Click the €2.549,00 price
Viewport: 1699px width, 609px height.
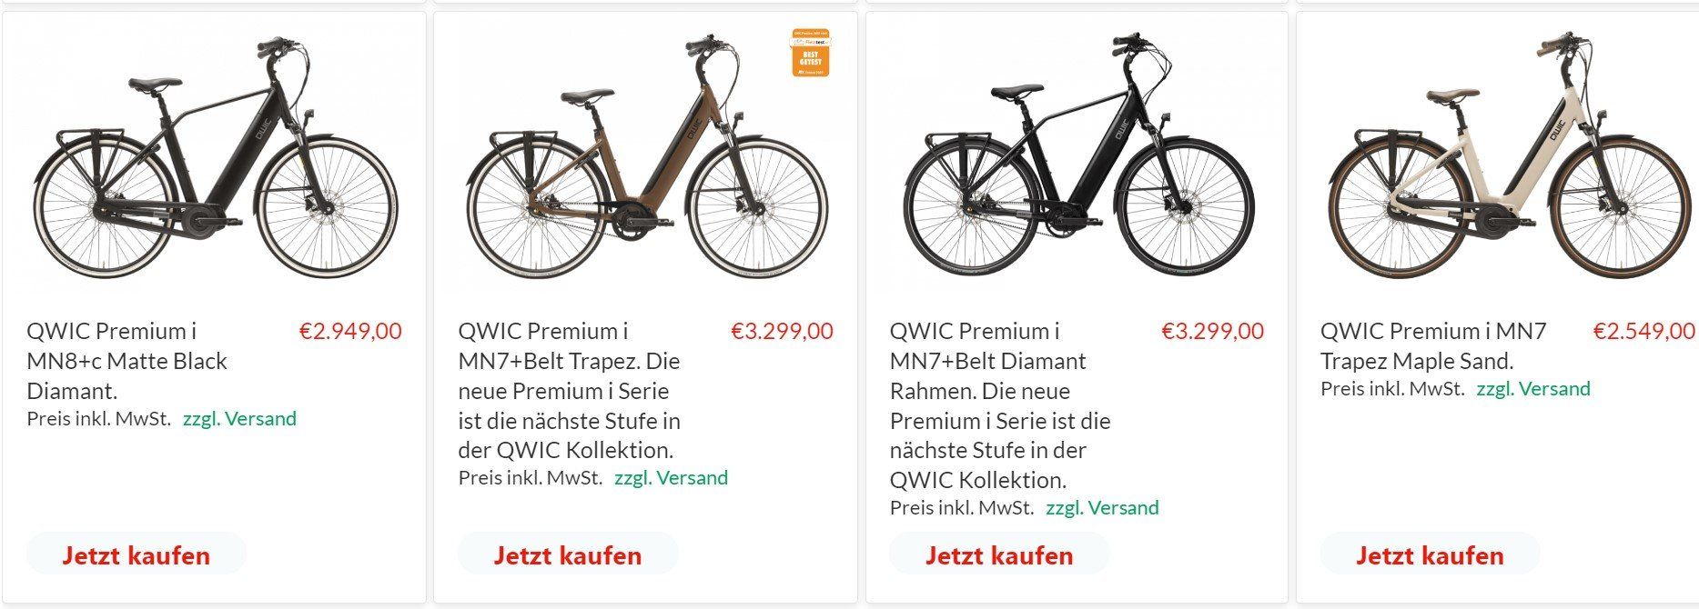click(x=1643, y=331)
